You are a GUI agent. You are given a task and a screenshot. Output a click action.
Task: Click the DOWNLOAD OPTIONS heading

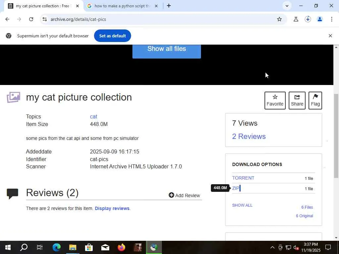(257, 164)
